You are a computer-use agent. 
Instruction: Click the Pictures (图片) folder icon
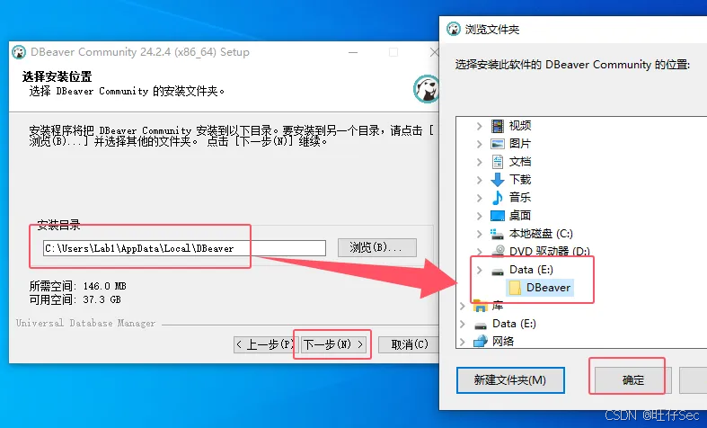point(498,144)
